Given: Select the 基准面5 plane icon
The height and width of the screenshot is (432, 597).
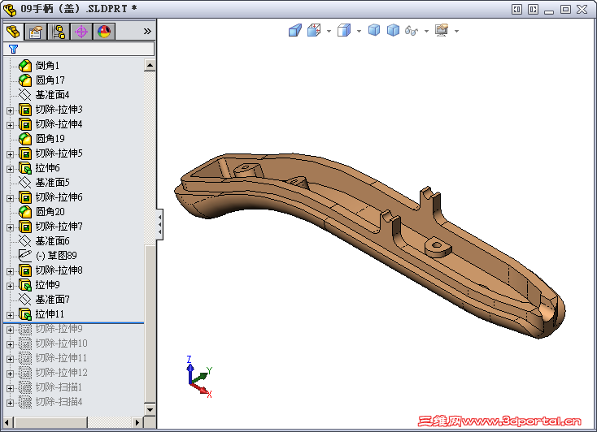Looking at the screenshot, I should pyautogui.click(x=25, y=183).
